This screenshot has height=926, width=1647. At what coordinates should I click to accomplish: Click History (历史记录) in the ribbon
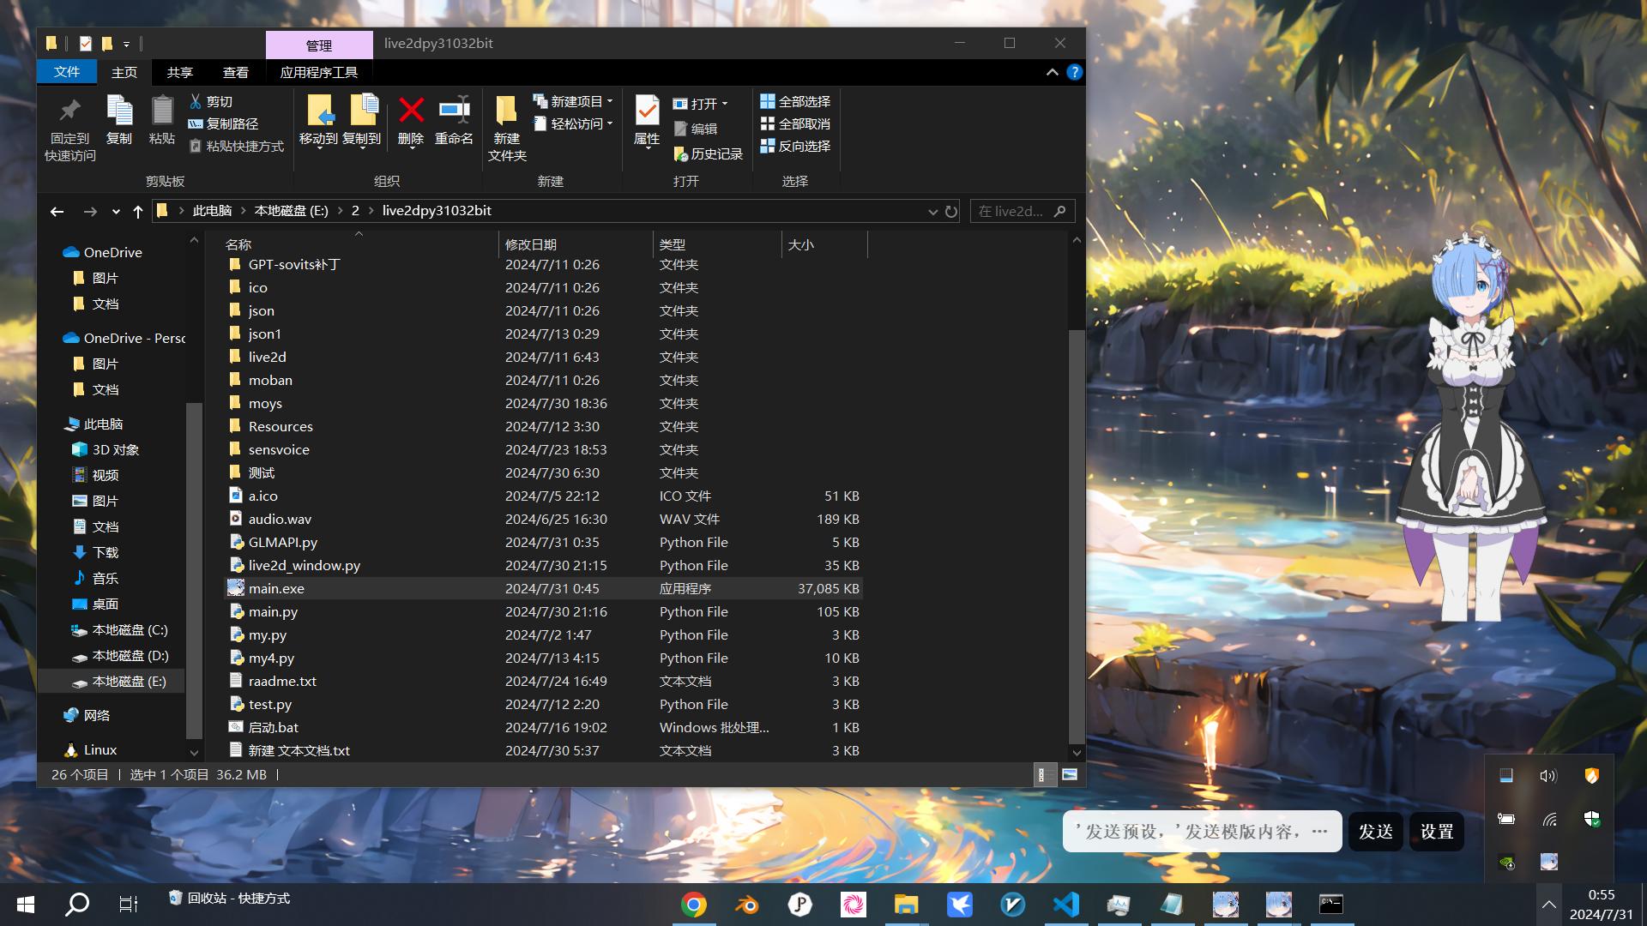click(709, 153)
